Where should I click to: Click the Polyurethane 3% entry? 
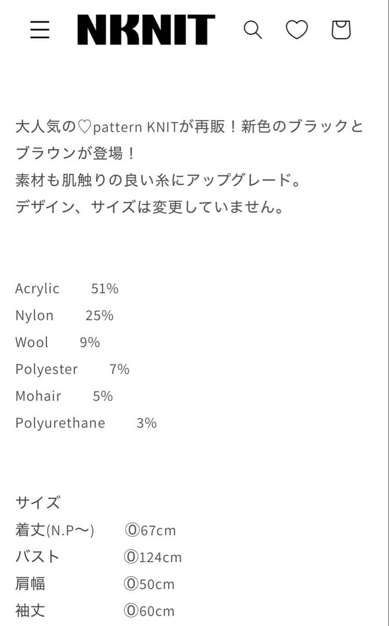pyautogui.click(x=86, y=423)
